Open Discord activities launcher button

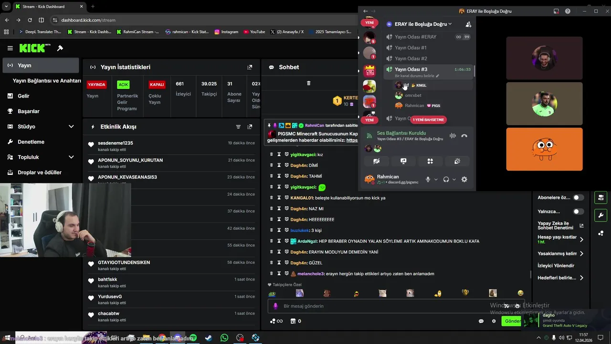tap(430, 161)
